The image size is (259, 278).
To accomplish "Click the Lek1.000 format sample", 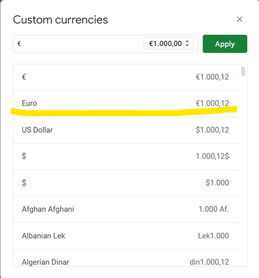I will (x=214, y=236).
